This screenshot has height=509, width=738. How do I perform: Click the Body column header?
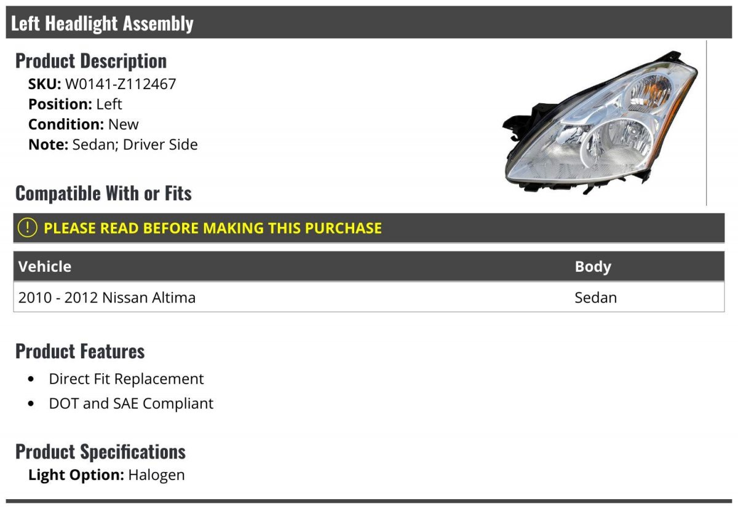click(x=593, y=266)
